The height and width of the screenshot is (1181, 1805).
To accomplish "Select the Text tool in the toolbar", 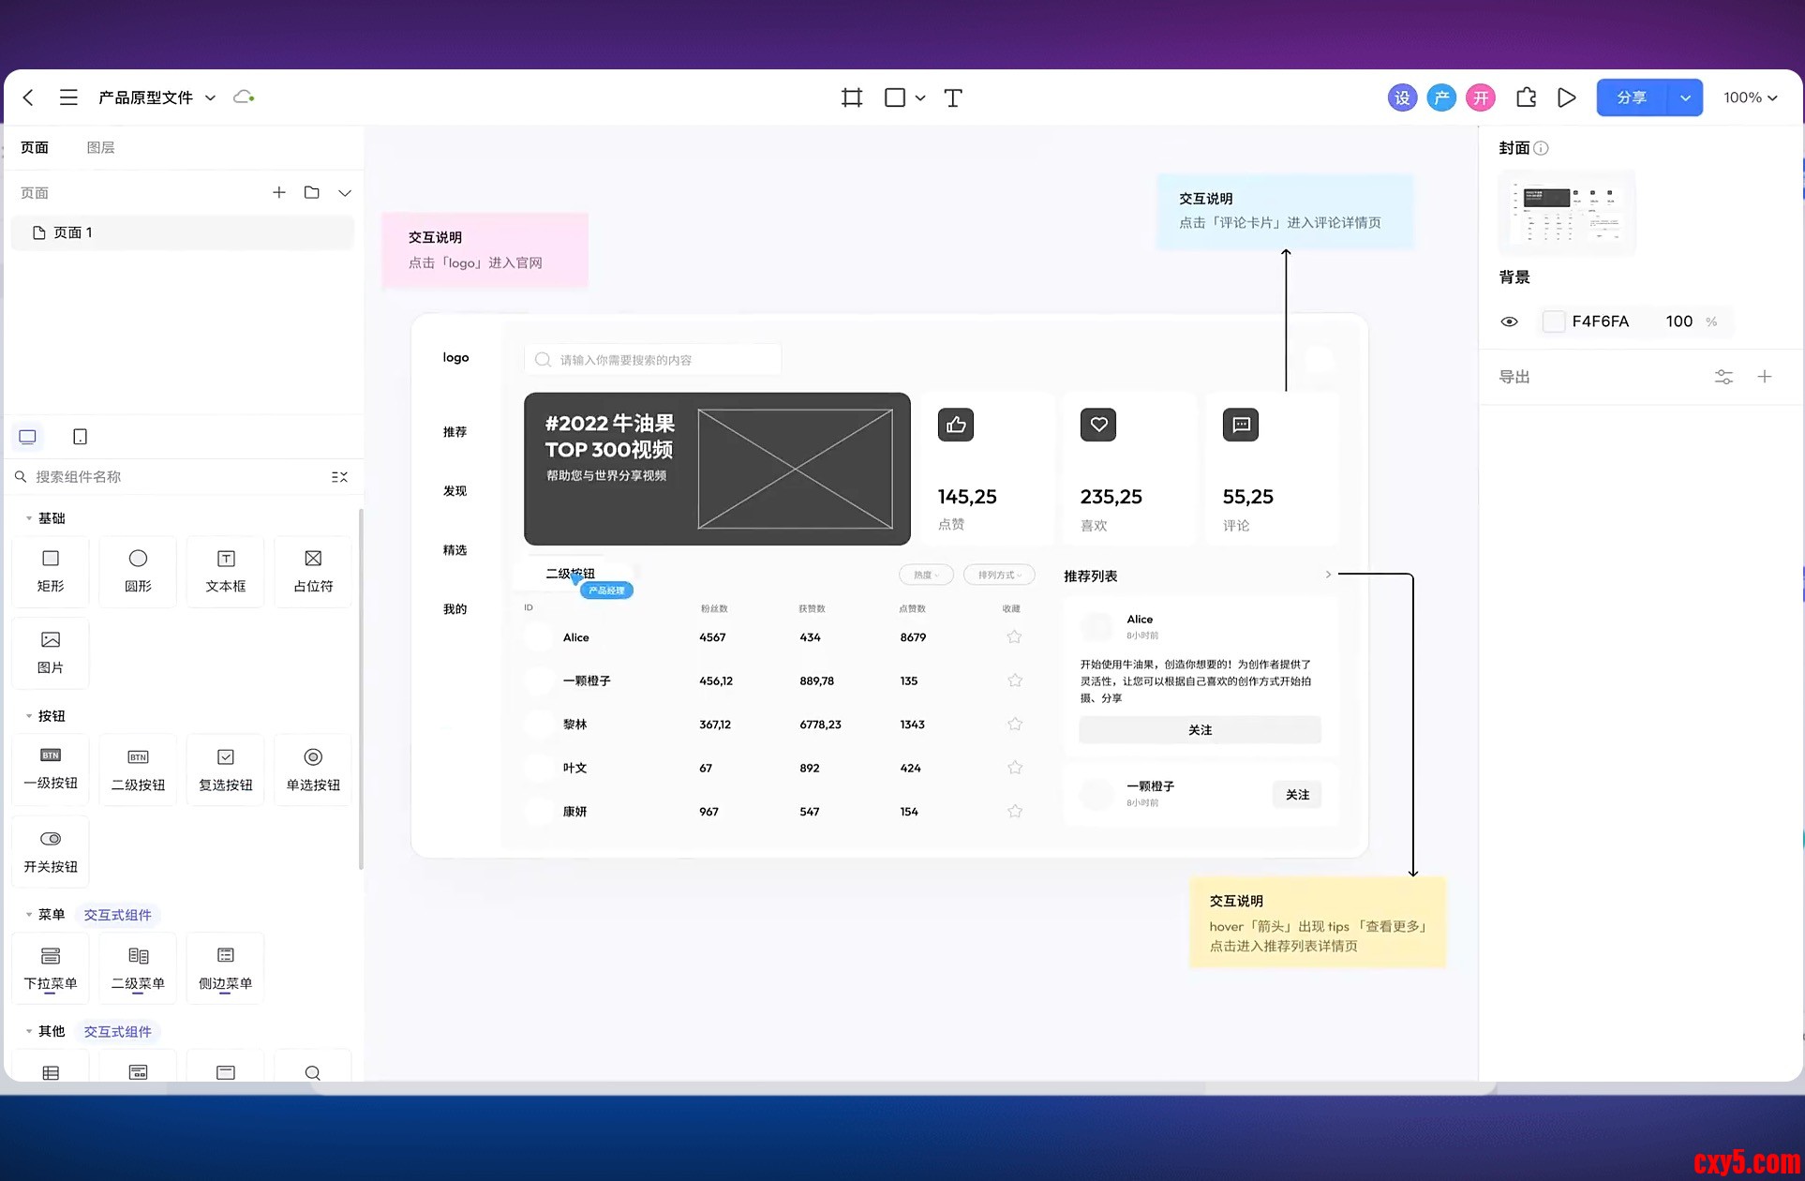I will point(952,97).
